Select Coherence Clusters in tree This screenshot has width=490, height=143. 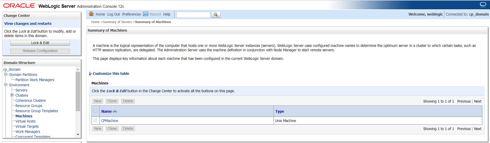tap(31, 101)
